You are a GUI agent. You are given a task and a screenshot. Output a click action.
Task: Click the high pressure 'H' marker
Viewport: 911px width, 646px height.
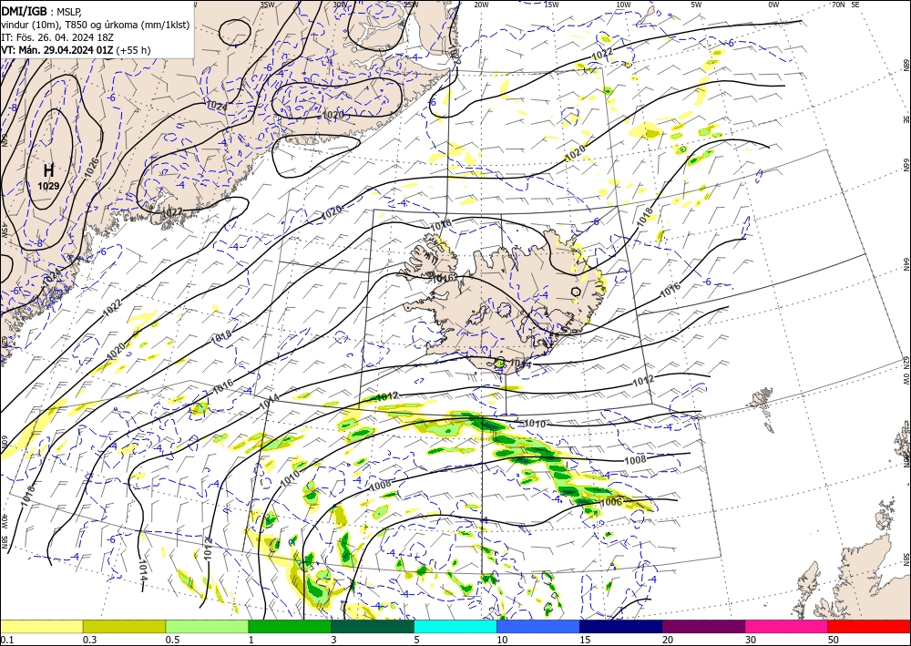[49, 170]
